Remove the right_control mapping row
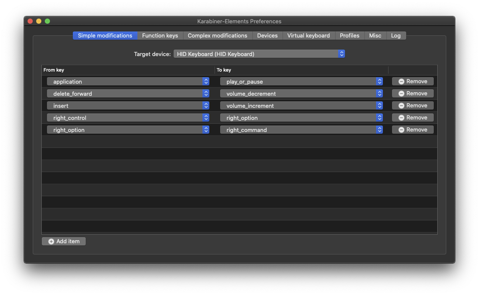The width and height of the screenshot is (479, 295). point(413,117)
